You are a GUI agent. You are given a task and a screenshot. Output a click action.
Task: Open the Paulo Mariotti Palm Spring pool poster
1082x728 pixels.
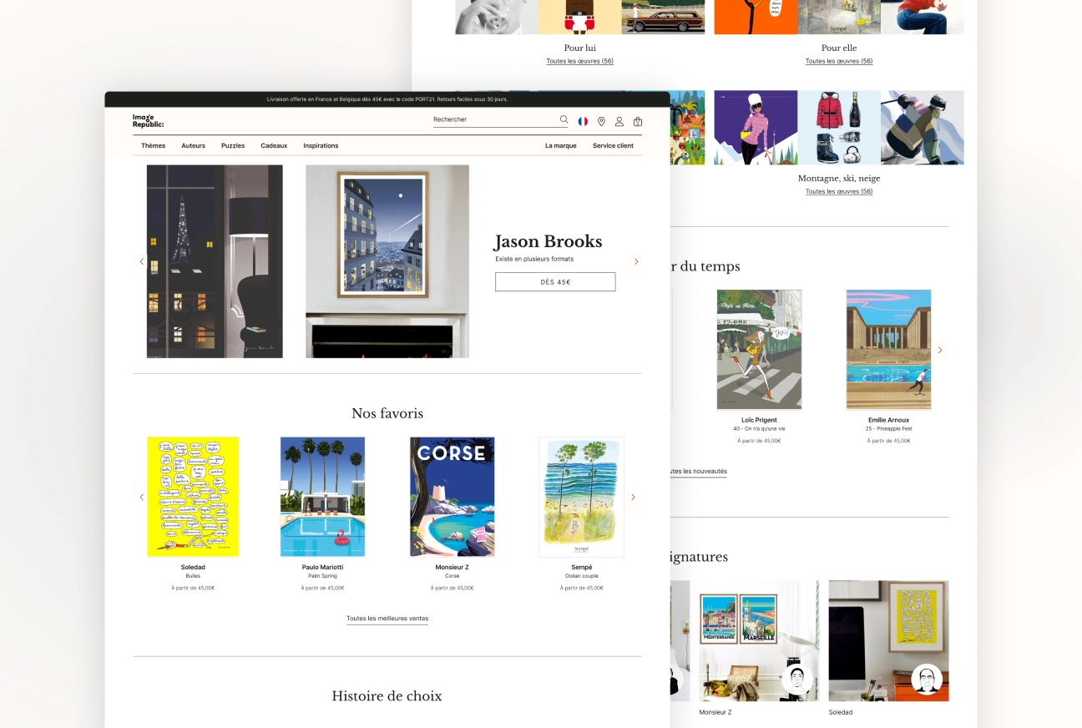coord(322,497)
